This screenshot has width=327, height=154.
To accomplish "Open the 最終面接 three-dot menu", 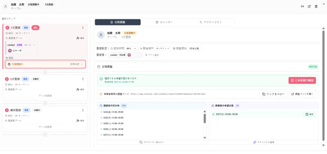I will tap(83, 110).
